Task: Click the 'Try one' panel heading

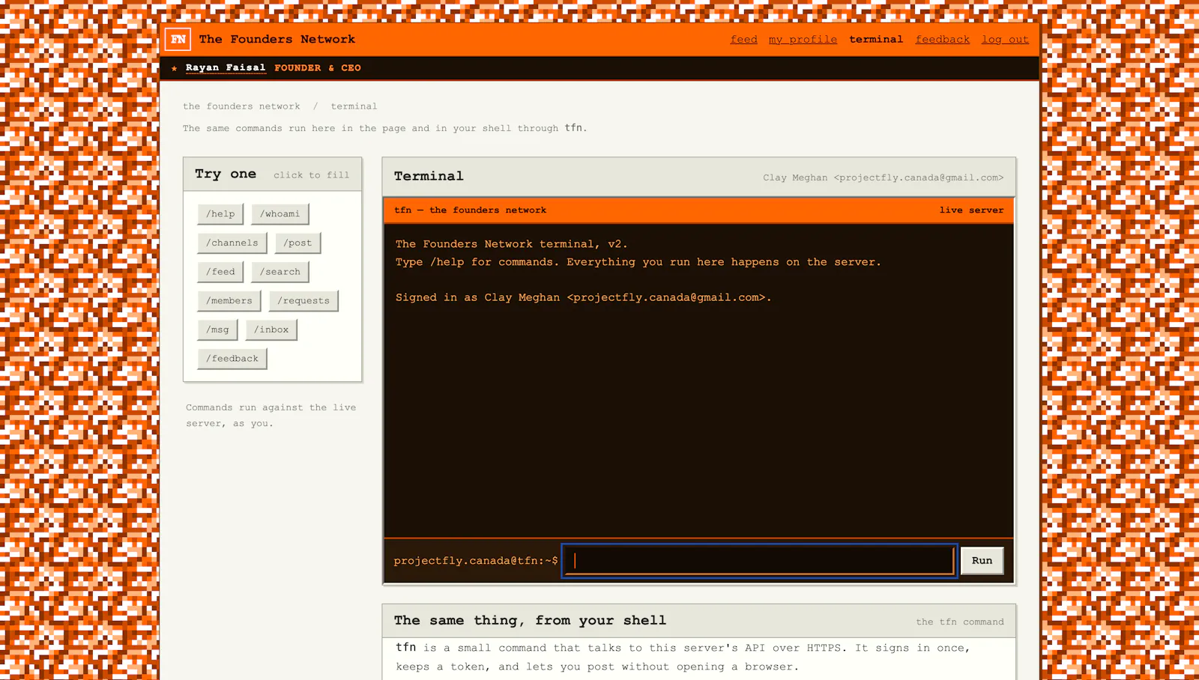Action: pos(226,174)
